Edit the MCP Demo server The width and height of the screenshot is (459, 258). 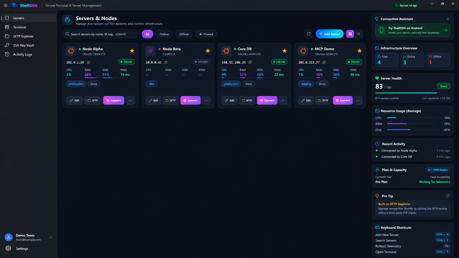[x=306, y=100]
